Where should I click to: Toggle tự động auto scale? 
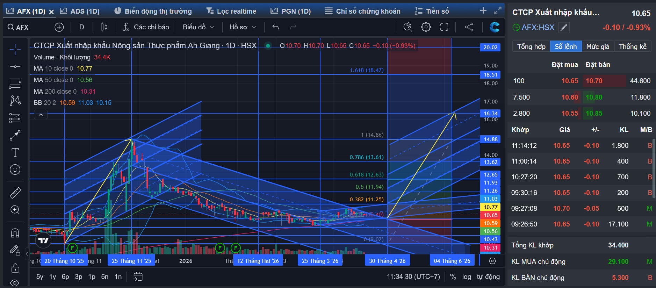point(488,277)
